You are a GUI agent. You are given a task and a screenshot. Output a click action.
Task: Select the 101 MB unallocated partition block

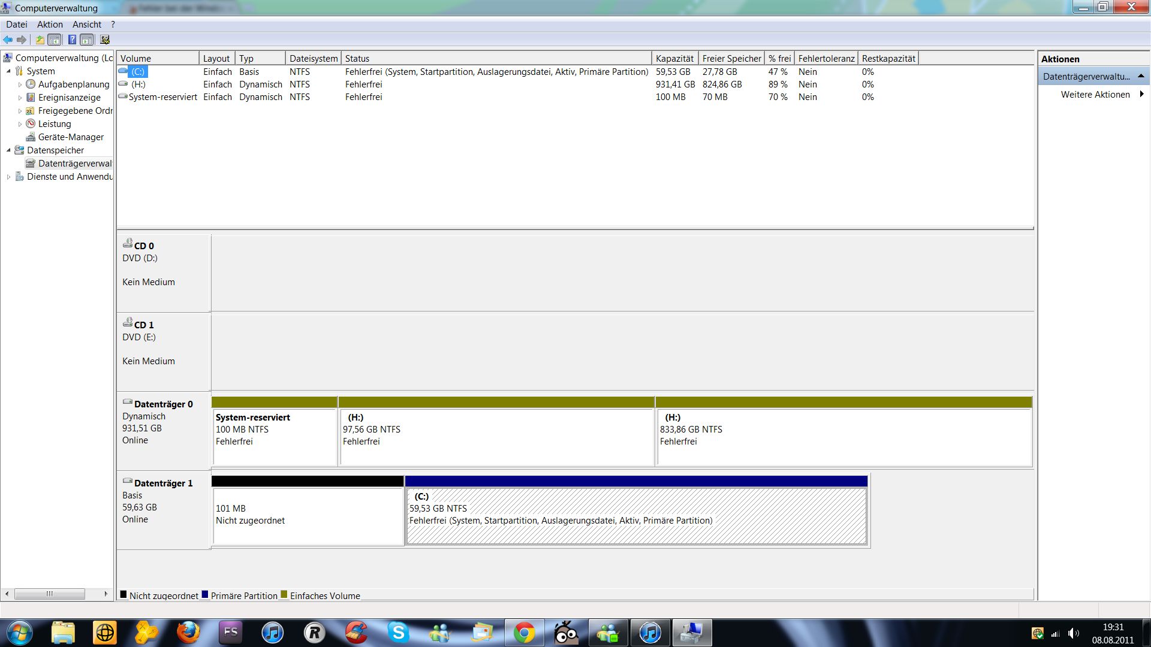[x=308, y=515]
